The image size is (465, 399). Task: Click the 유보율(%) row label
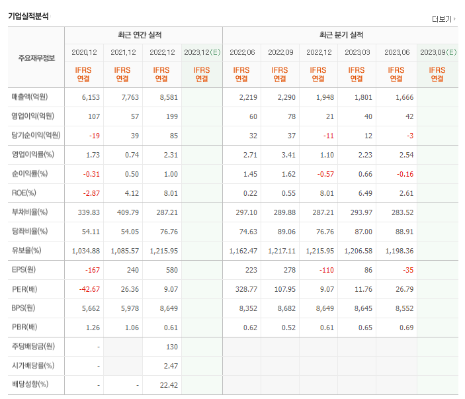click(x=26, y=250)
